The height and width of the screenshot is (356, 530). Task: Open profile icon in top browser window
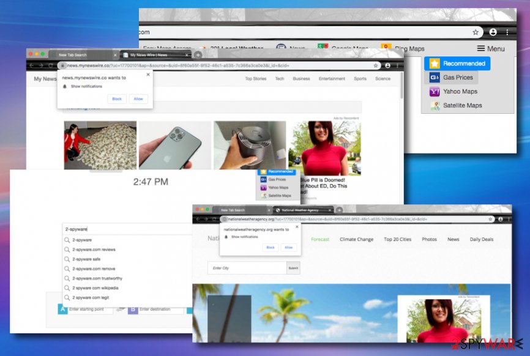pos(493,32)
